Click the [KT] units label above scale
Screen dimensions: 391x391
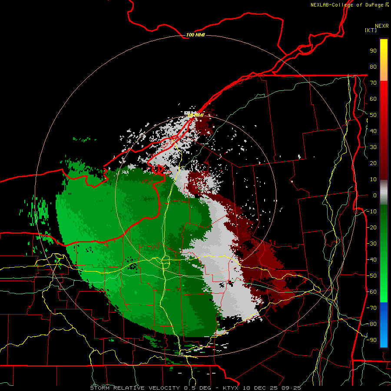point(371,30)
